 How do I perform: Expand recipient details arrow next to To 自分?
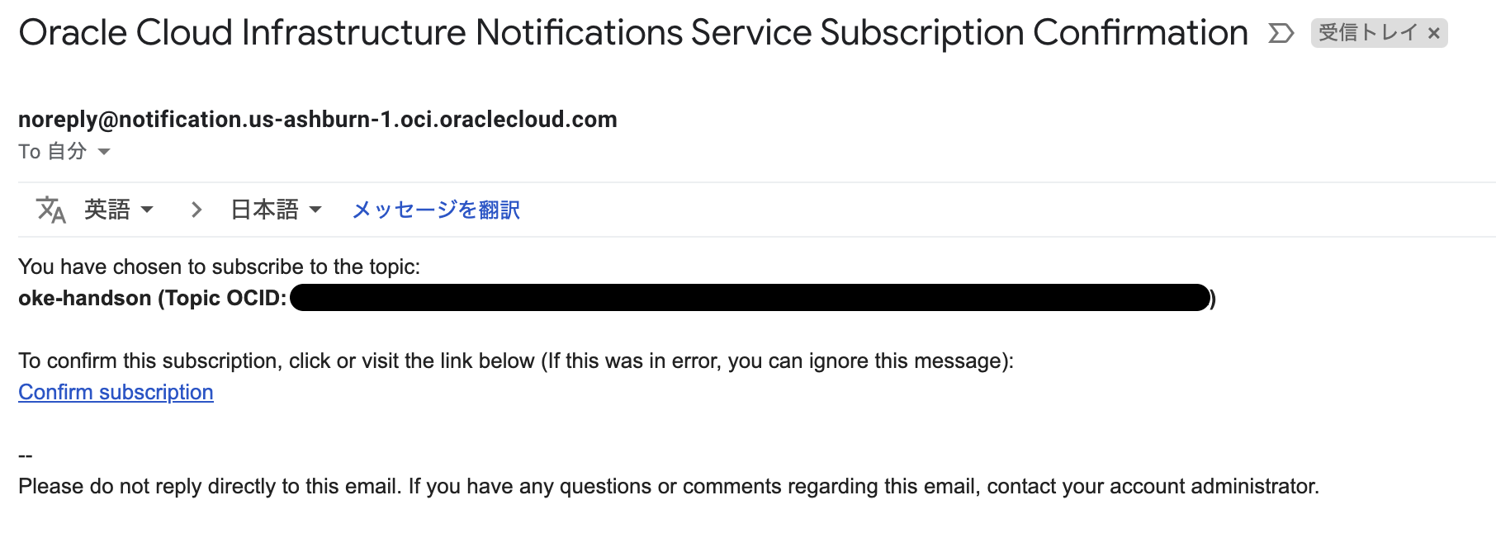(104, 152)
